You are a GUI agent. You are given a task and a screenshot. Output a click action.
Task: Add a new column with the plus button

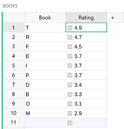[x=113, y=18]
